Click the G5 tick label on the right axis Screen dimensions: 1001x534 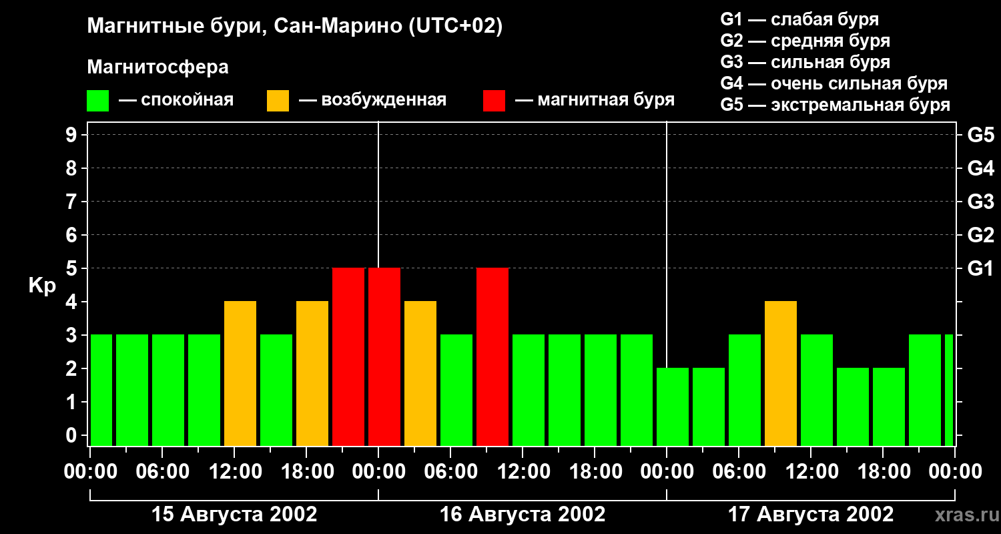click(981, 135)
